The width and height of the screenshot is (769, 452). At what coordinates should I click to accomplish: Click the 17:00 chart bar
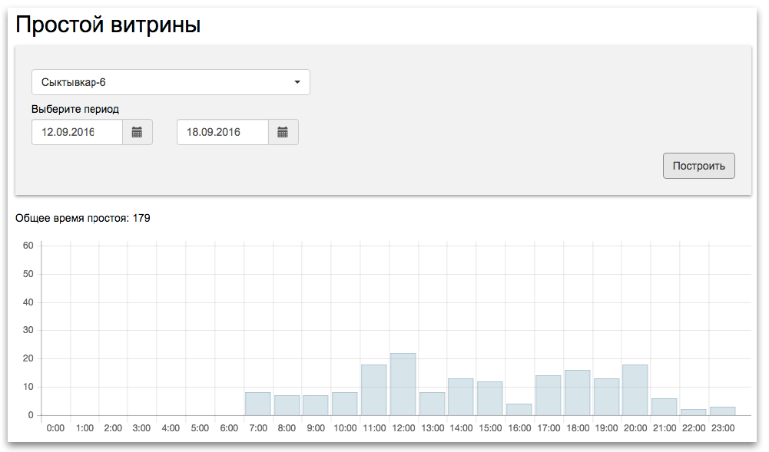[549, 396]
